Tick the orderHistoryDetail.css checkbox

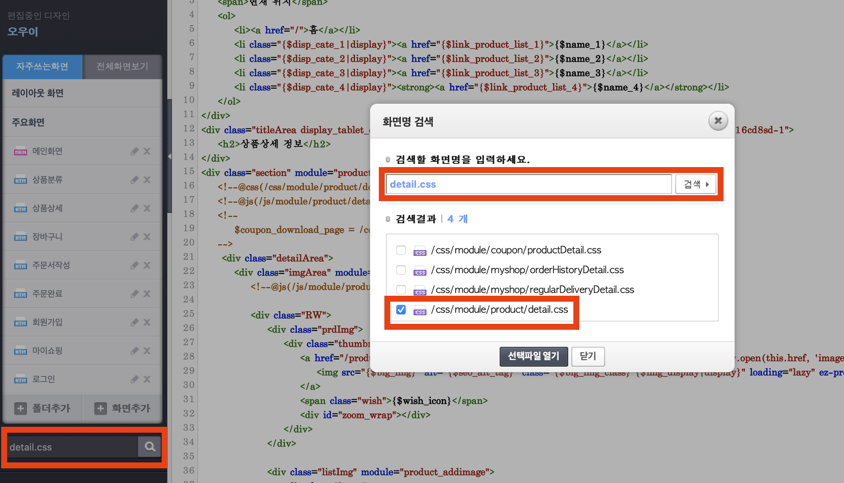(x=401, y=270)
